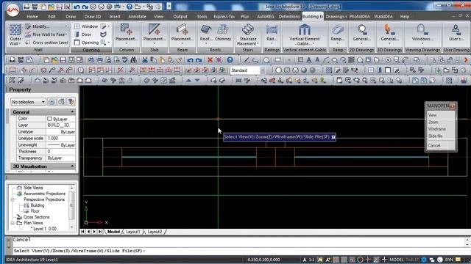This screenshot has height=264, width=471.
Task: Toggle TABLET mode in status bar
Action: (x=412, y=260)
